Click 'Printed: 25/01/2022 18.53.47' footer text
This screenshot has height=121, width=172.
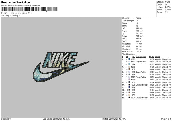[114, 119]
